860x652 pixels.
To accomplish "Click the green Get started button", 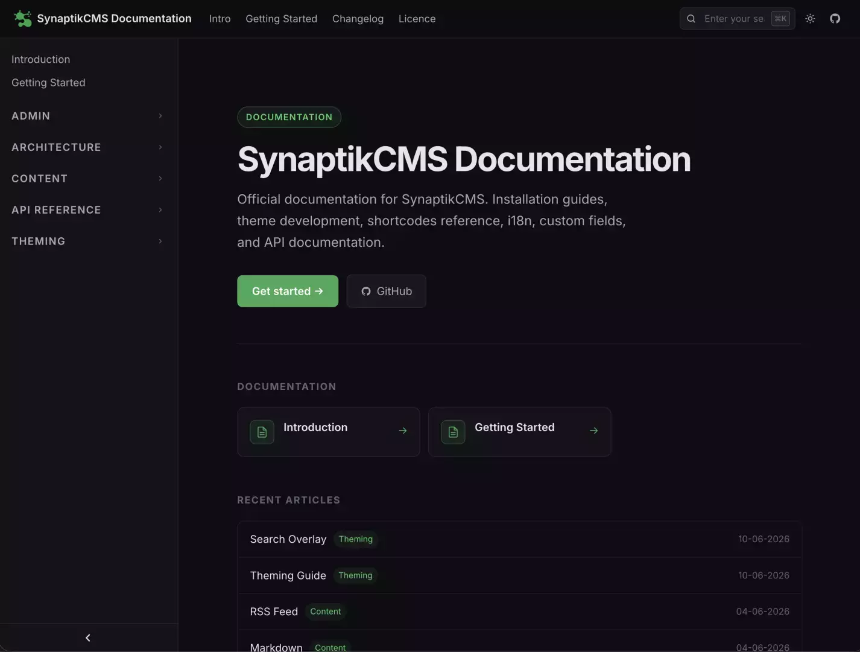I will 288,291.
